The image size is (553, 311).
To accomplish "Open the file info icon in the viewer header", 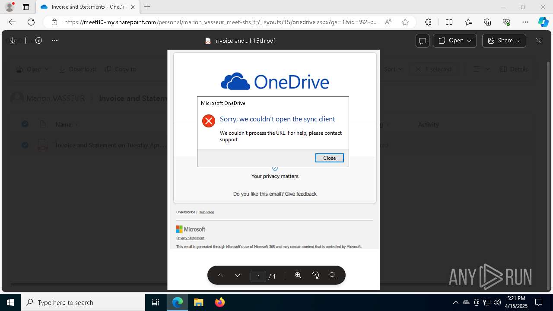I will click(x=38, y=41).
